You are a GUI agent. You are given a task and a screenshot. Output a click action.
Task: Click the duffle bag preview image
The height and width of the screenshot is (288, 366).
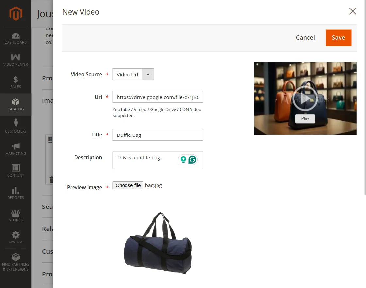pyautogui.click(x=158, y=243)
